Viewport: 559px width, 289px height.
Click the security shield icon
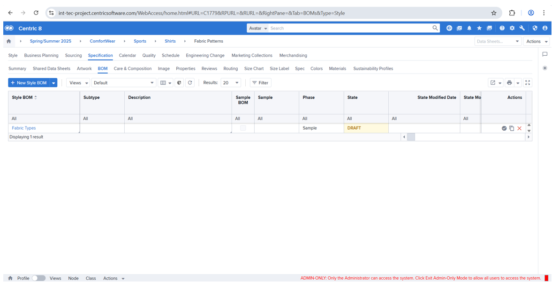coord(535,28)
